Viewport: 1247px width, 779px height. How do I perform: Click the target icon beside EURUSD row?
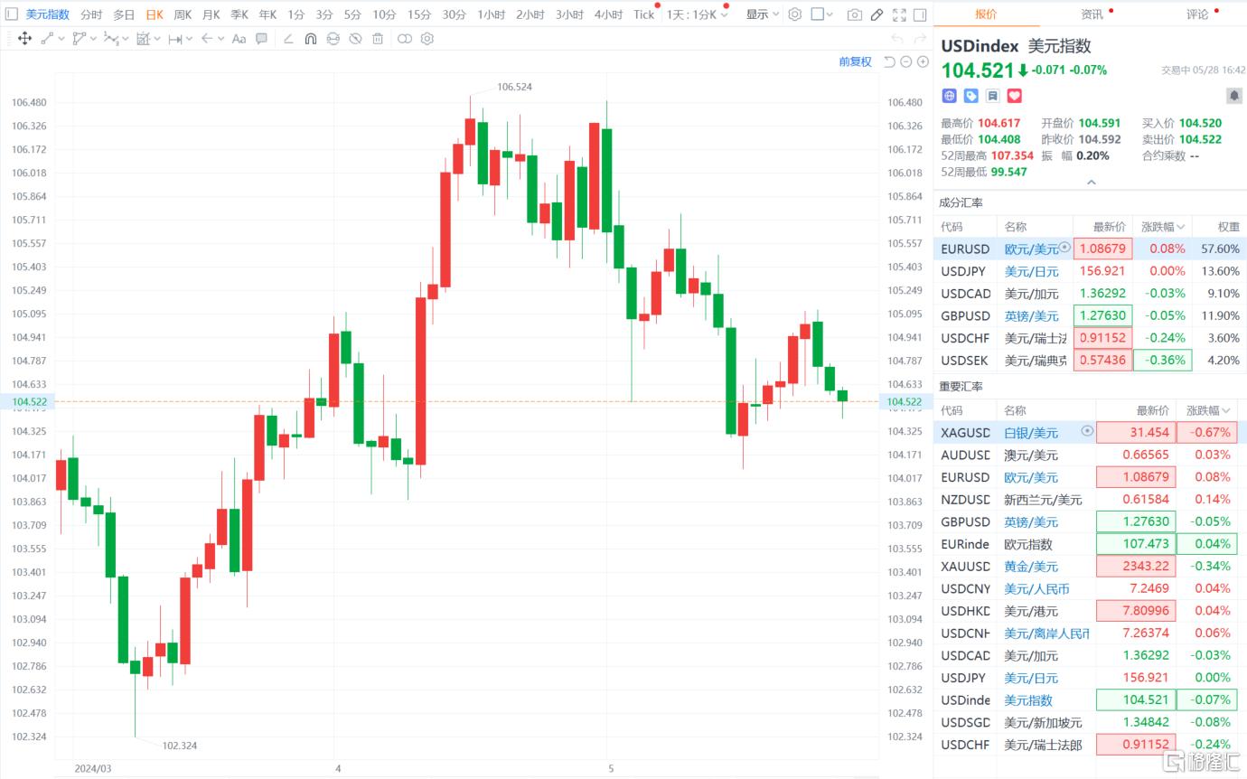tap(1064, 248)
